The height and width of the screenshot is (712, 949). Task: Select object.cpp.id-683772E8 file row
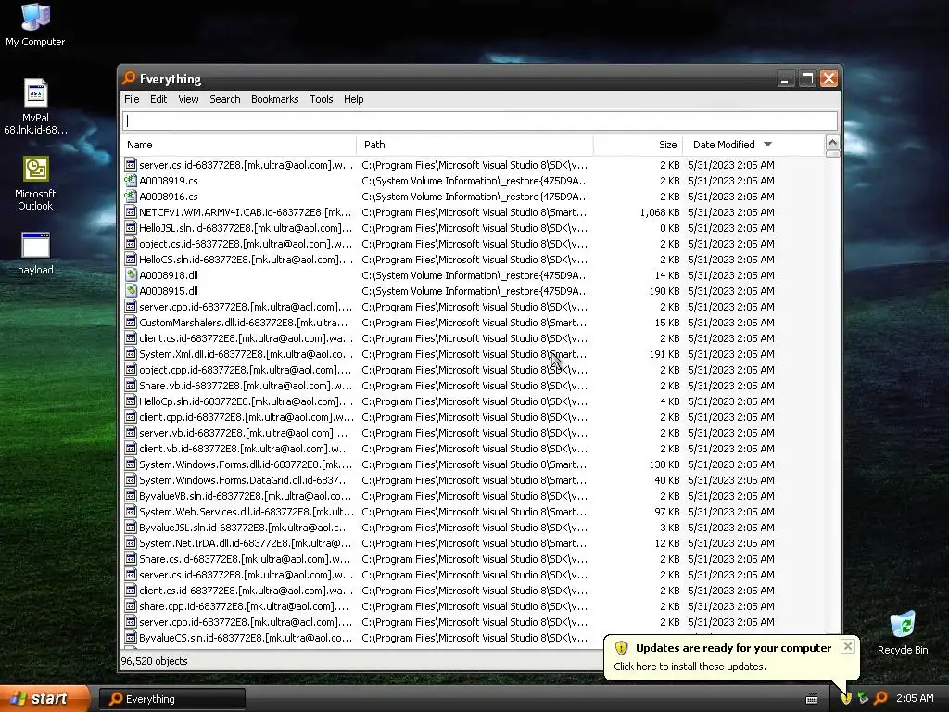[x=472, y=369]
